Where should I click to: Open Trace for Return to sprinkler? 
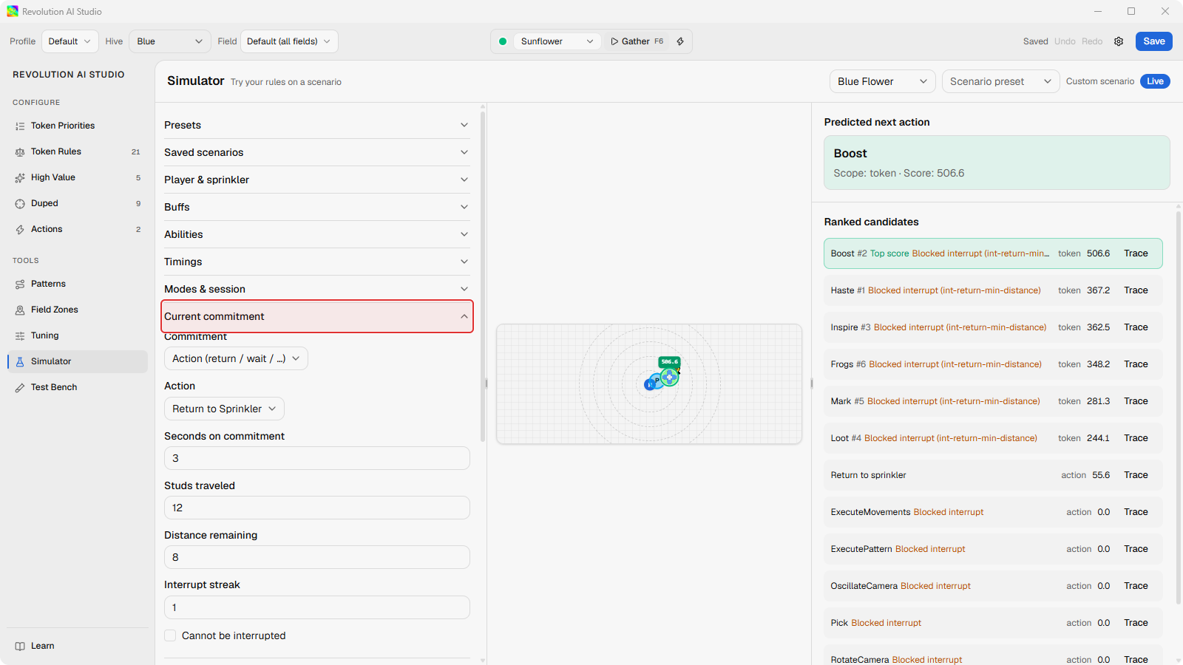1136,475
